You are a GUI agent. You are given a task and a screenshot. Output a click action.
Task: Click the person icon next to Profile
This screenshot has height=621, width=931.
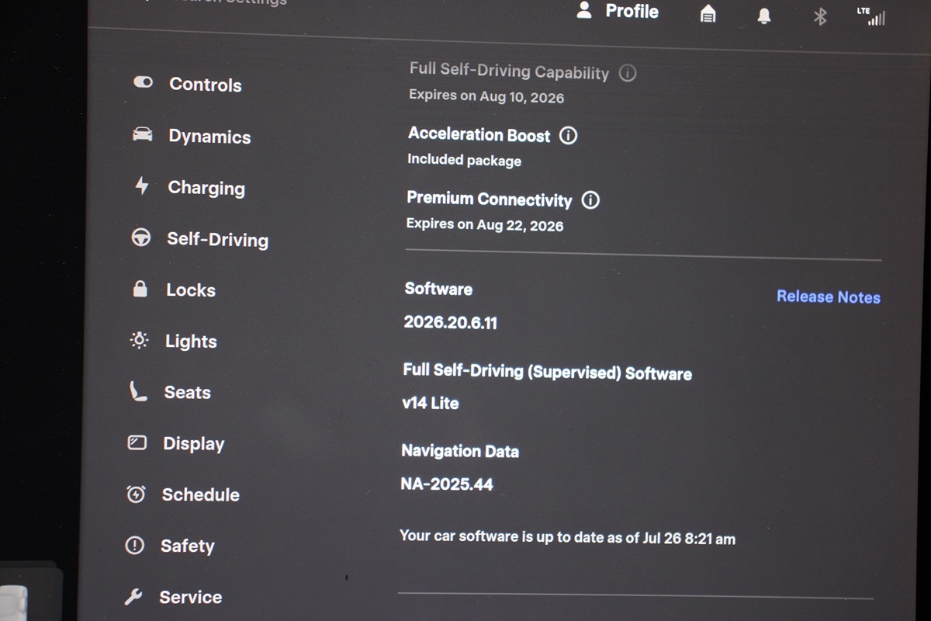[x=585, y=10]
